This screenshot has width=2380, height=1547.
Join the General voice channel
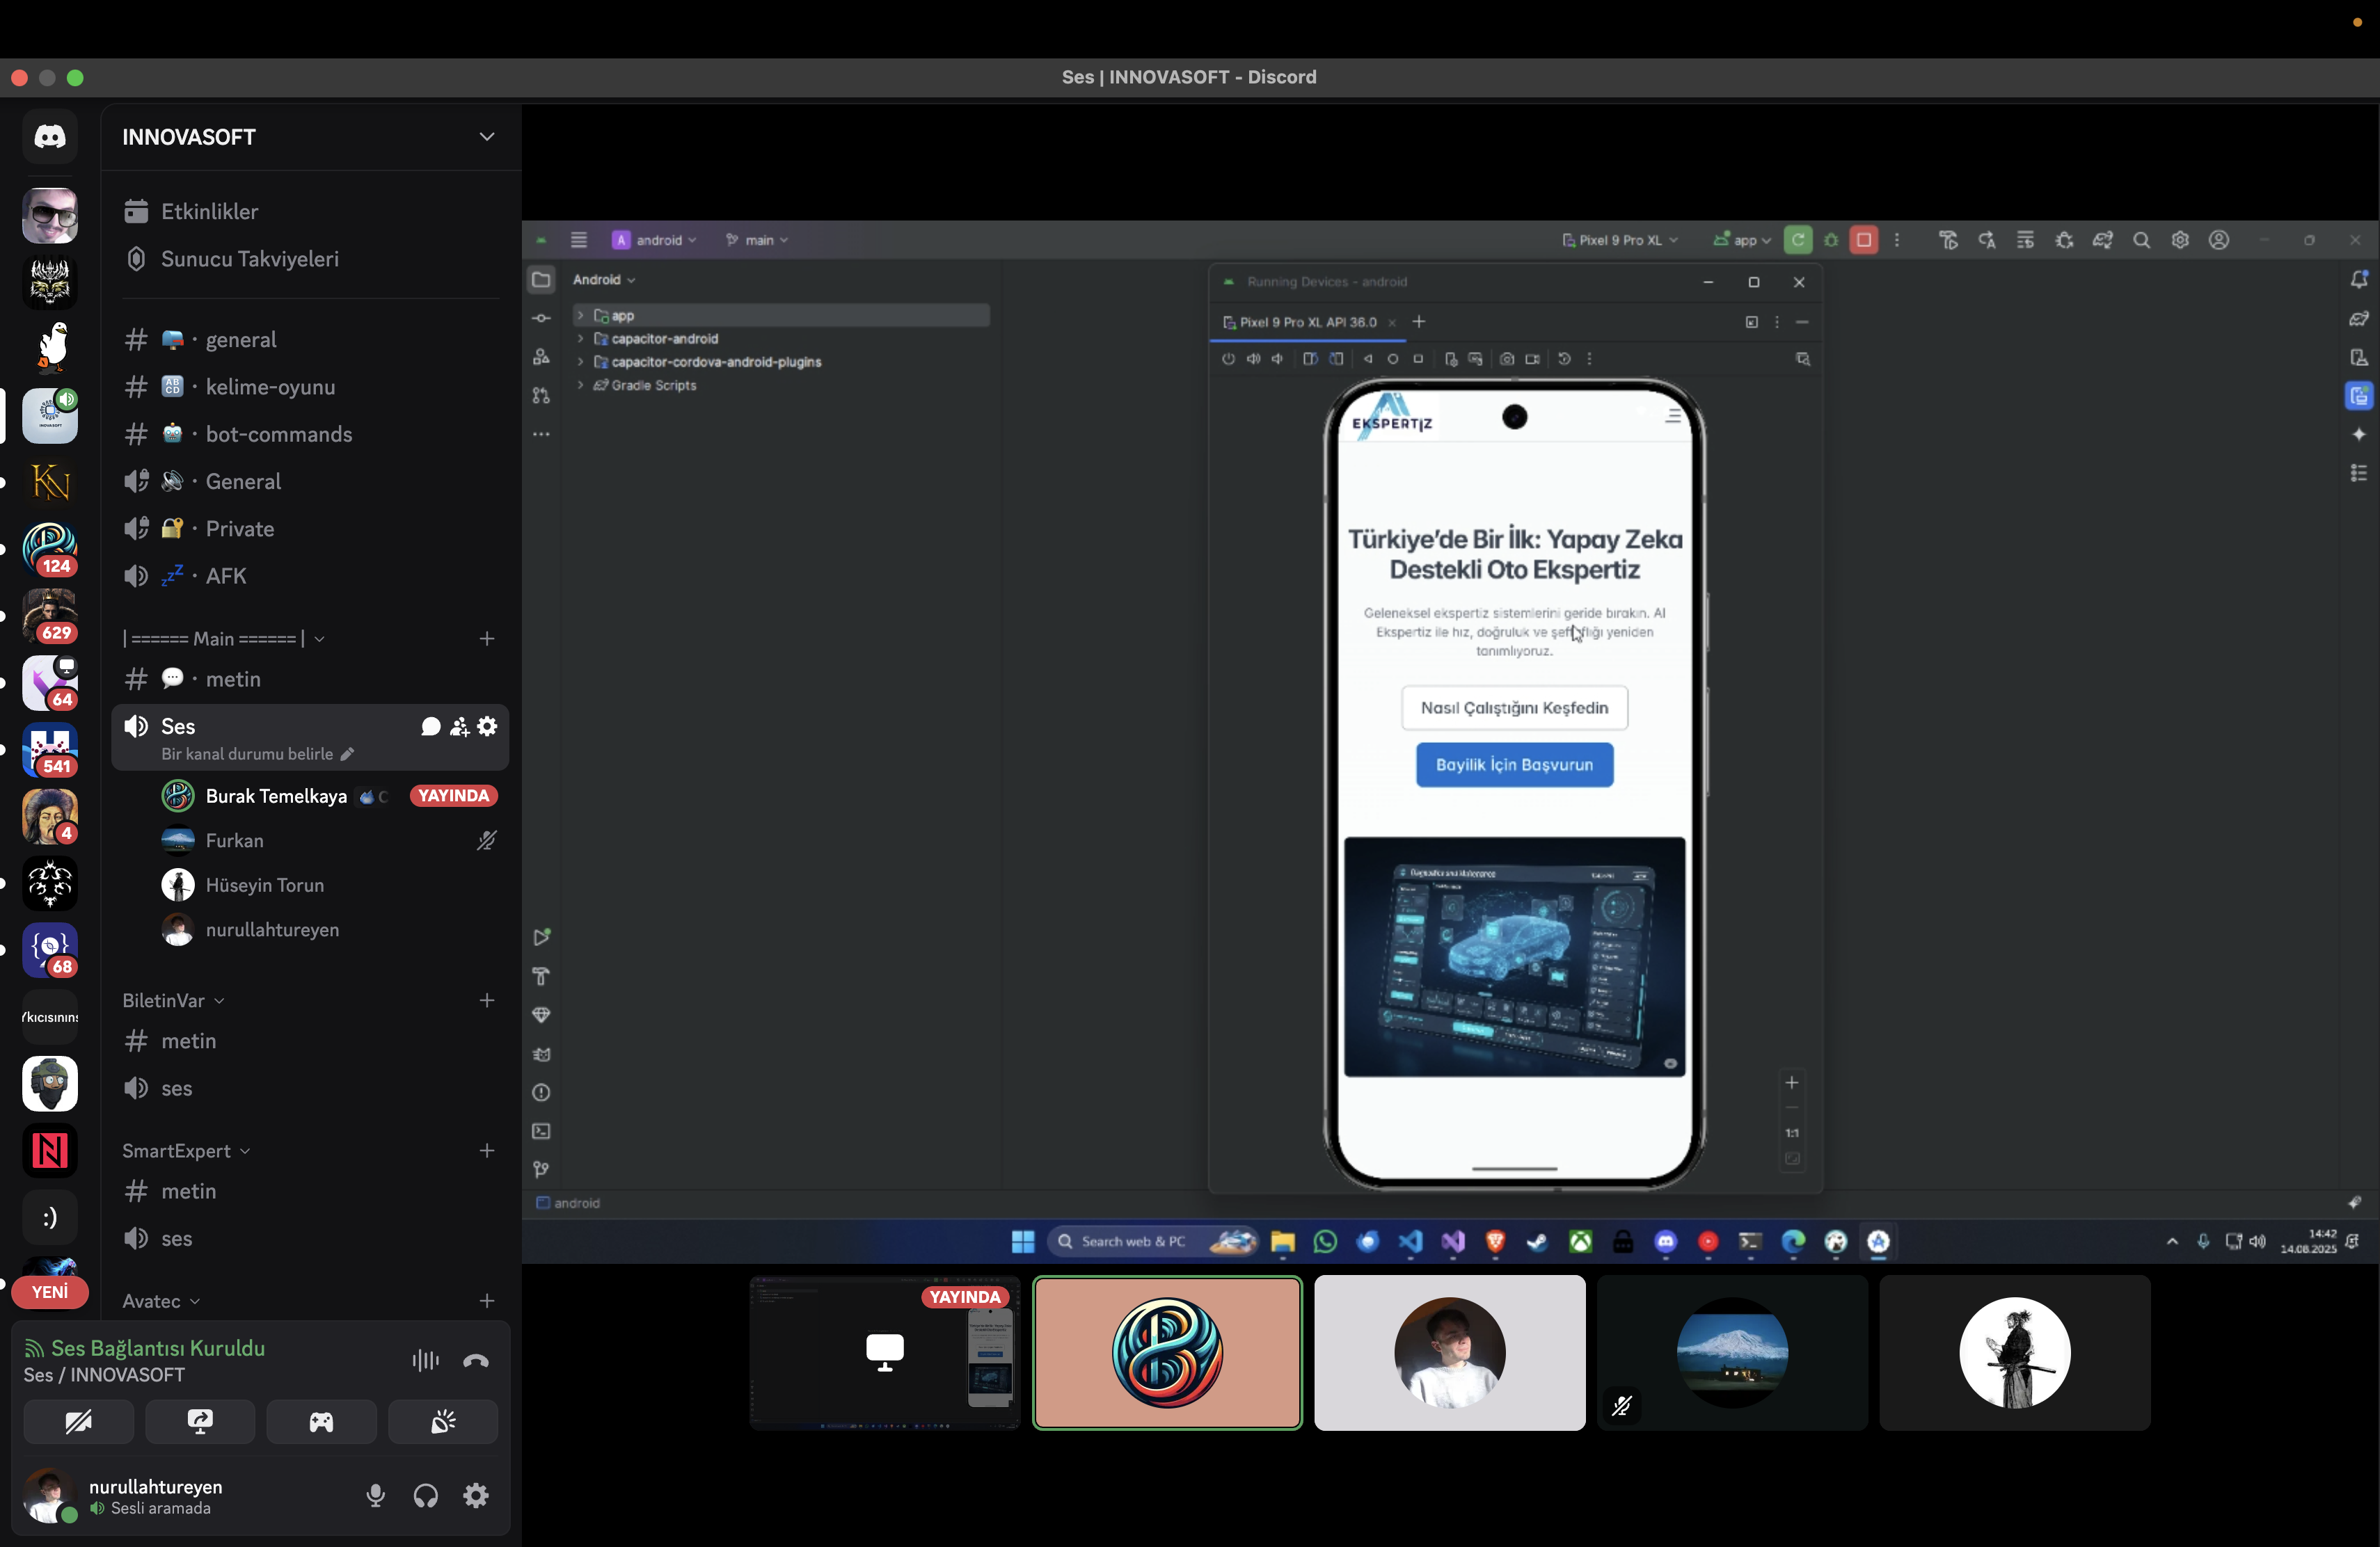243,481
